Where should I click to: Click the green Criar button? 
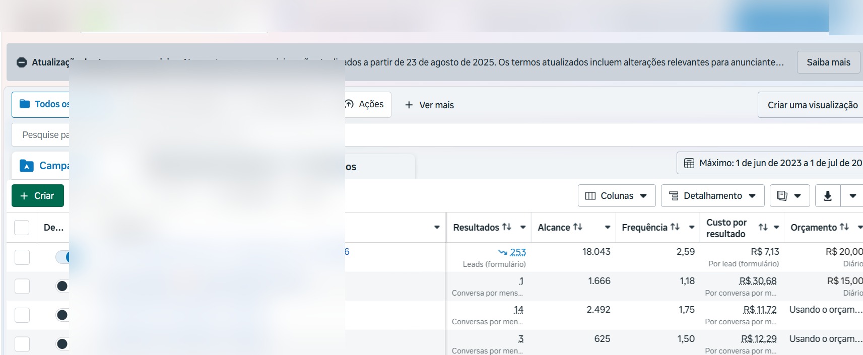click(x=38, y=195)
